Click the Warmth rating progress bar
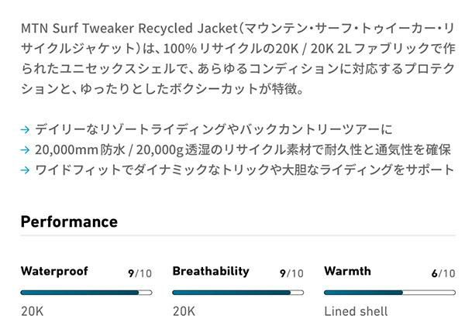 tap(389, 293)
